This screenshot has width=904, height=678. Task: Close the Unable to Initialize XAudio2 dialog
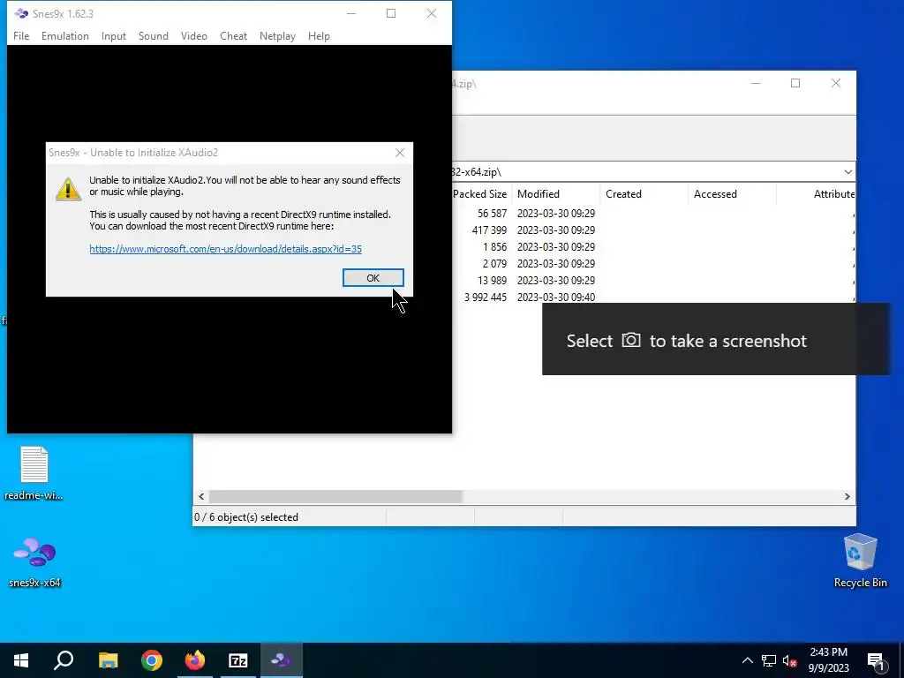[x=400, y=153]
